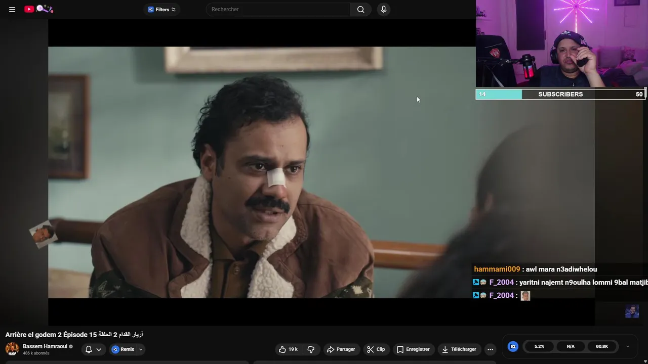Image resolution: width=648 pixels, height=364 pixels.
Task: Start voice search with the microphone
Action: 383,9
